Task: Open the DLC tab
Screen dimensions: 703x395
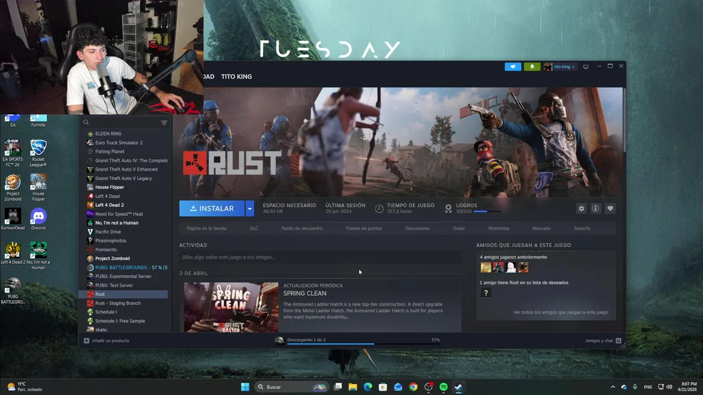Action: coord(254,228)
